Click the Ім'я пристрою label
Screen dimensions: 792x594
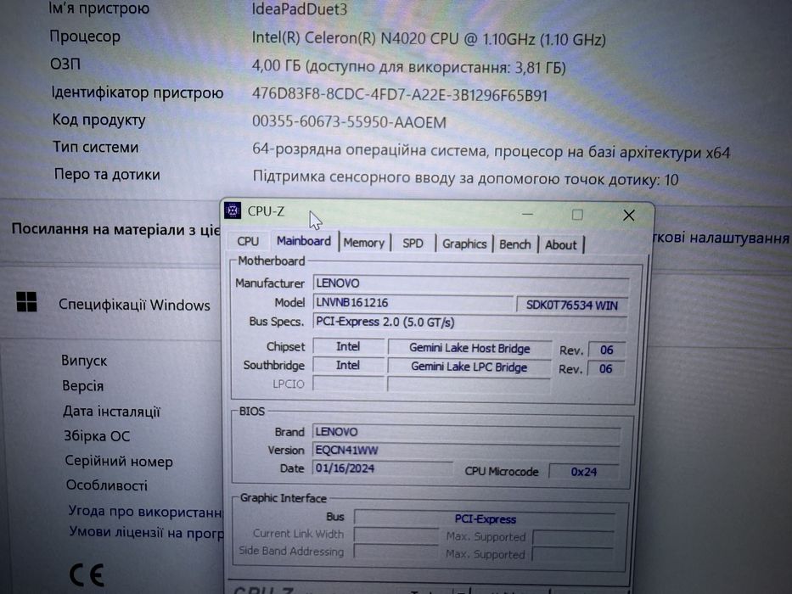pos(99,8)
